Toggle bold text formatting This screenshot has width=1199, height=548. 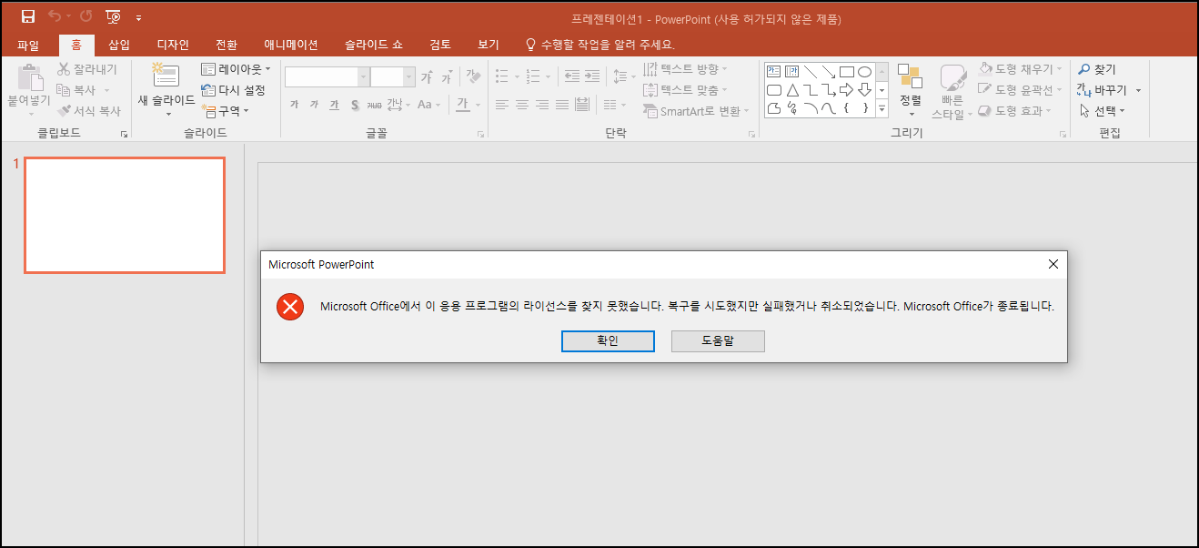click(x=294, y=105)
